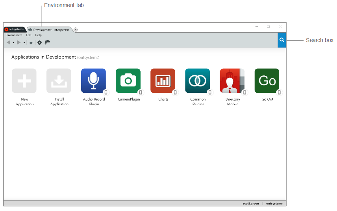Click the search magnifier icon

click(x=281, y=40)
